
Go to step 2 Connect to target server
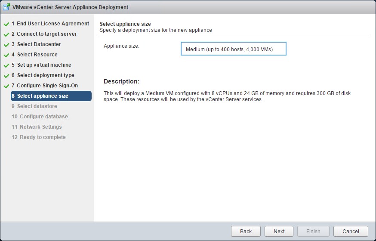(44, 34)
